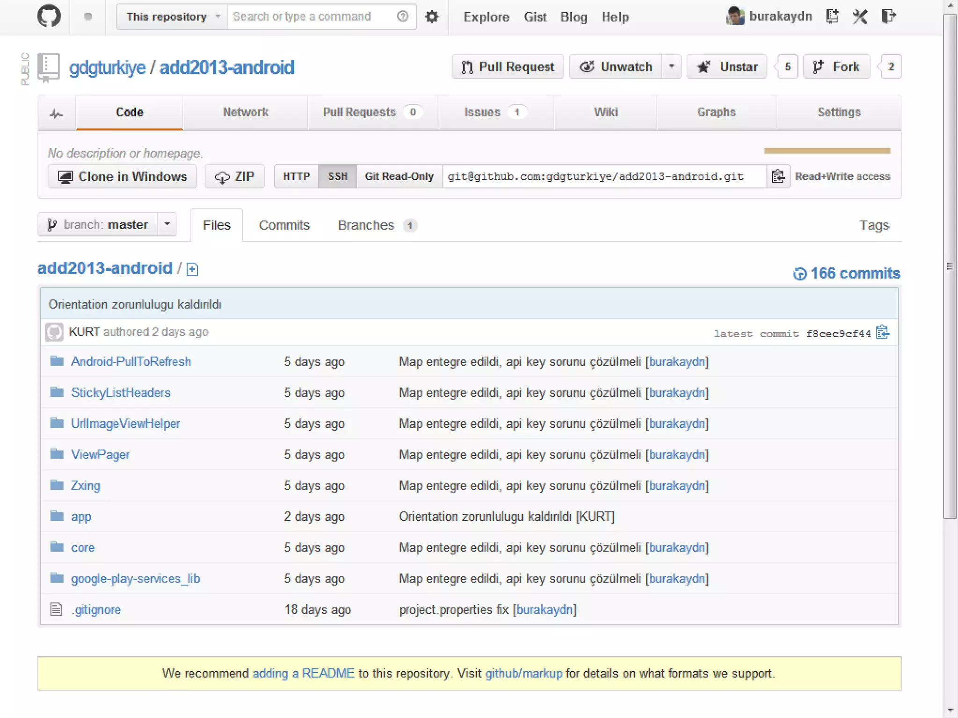
Task: Create new file plus icon
Action: [192, 269]
